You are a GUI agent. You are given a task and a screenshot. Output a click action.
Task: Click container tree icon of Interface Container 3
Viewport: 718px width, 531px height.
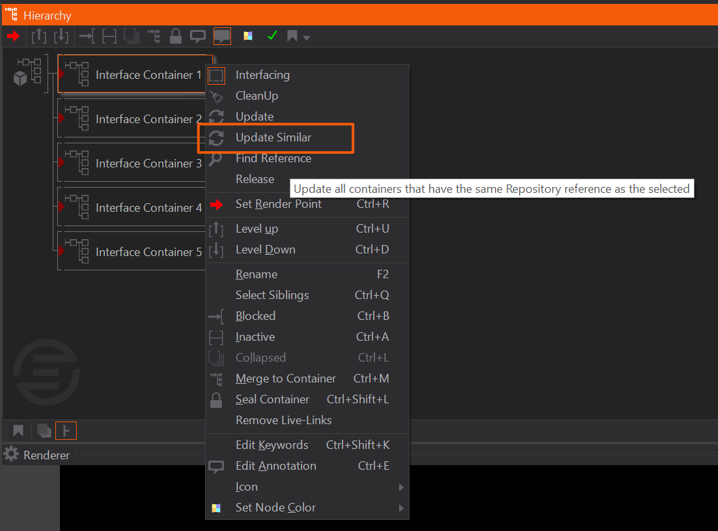[77, 163]
